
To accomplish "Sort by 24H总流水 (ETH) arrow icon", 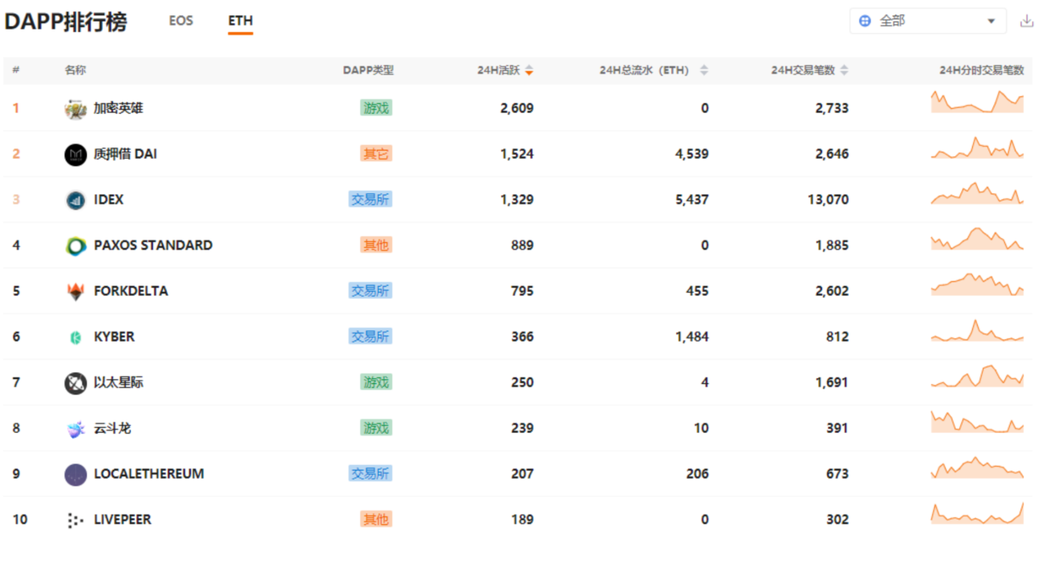I will (x=703, y=71).
